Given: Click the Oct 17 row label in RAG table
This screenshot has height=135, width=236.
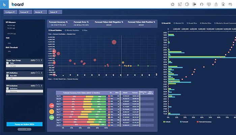Looking at the screenshot, I should (59, 125).
